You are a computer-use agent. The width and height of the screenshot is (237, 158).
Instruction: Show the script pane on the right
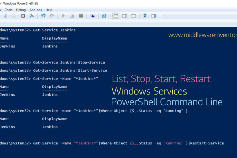coord(124,16)
